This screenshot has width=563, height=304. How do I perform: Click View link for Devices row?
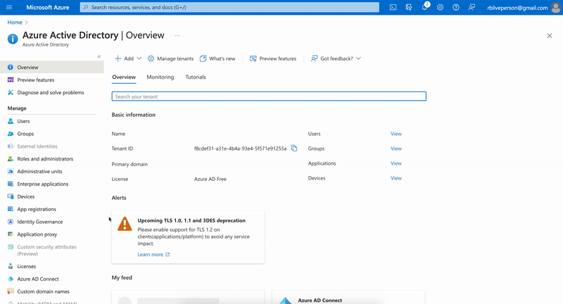pyautogui.click(x=396, y=178)
